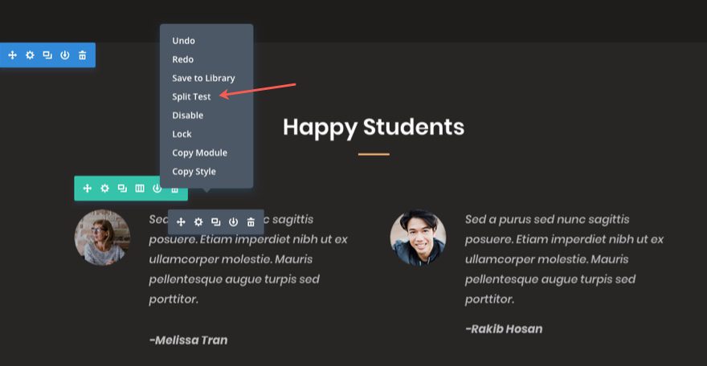Select Split Test from context menu

pos(191,96)
